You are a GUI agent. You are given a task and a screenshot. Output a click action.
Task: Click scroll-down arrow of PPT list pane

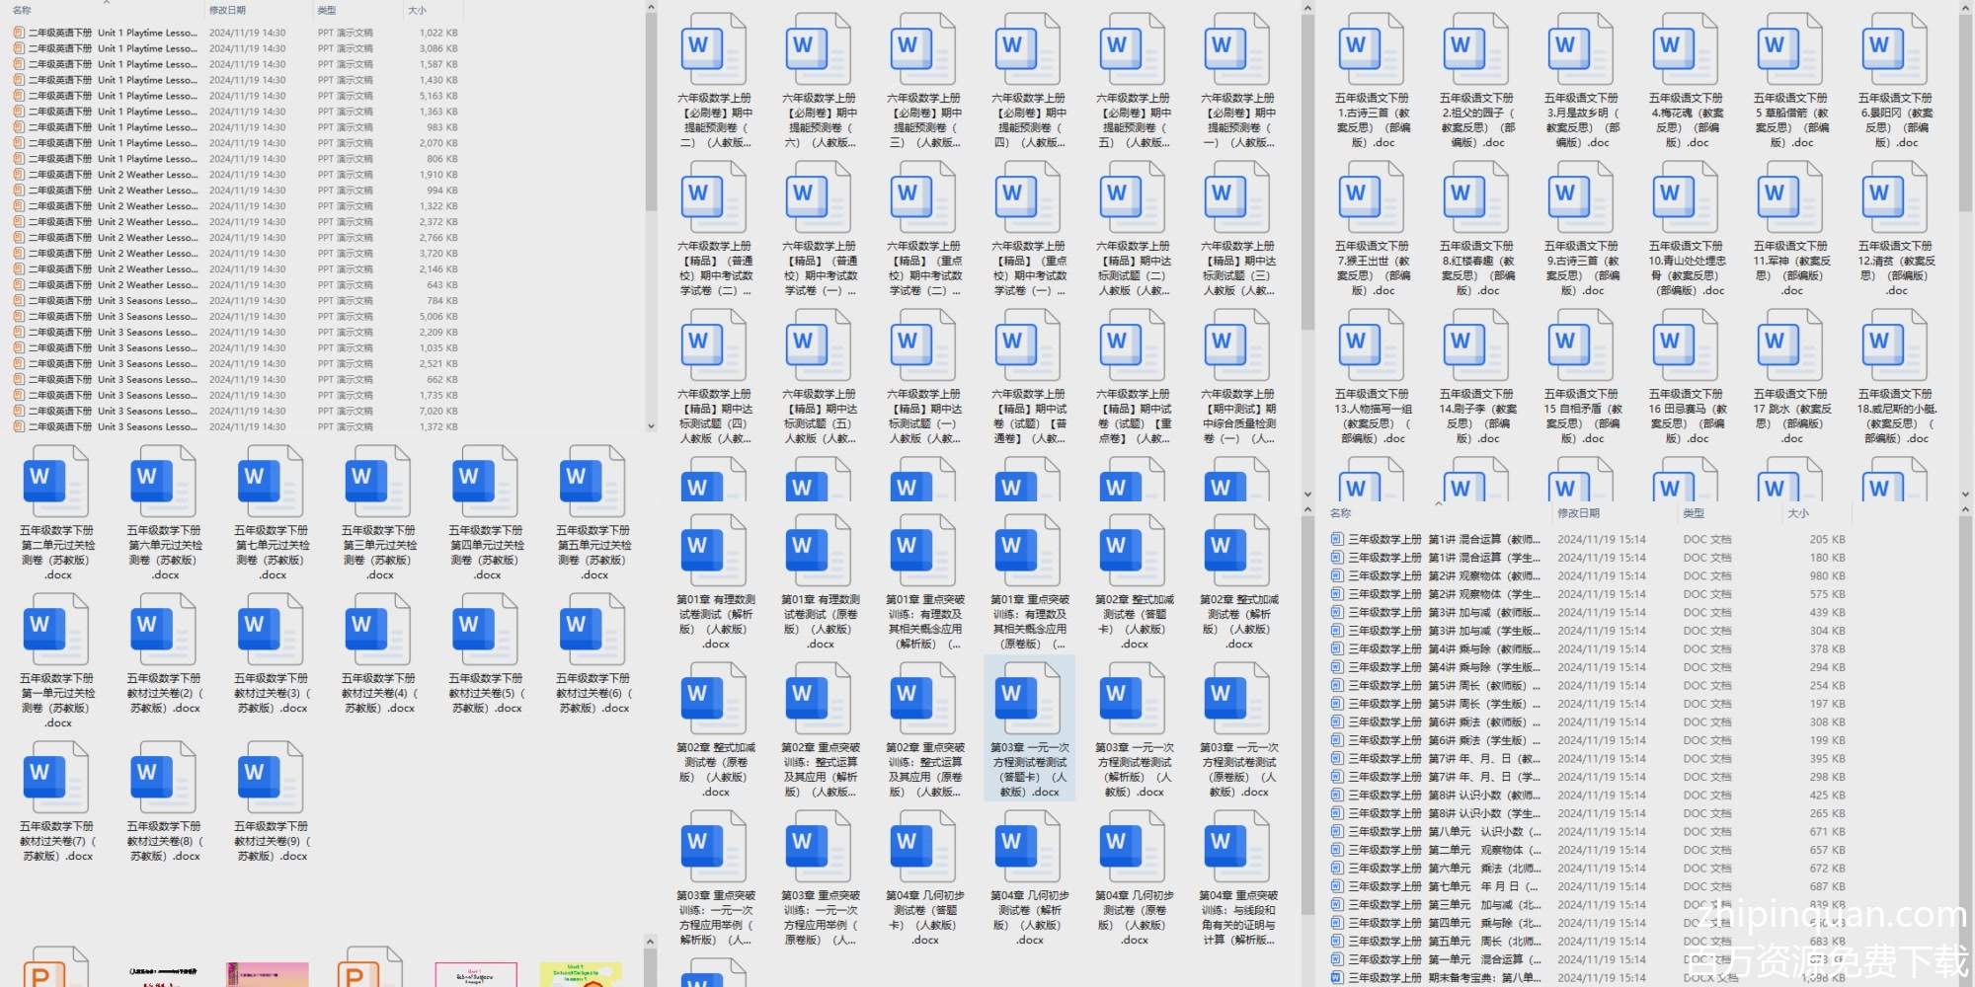tap(651, 426)
